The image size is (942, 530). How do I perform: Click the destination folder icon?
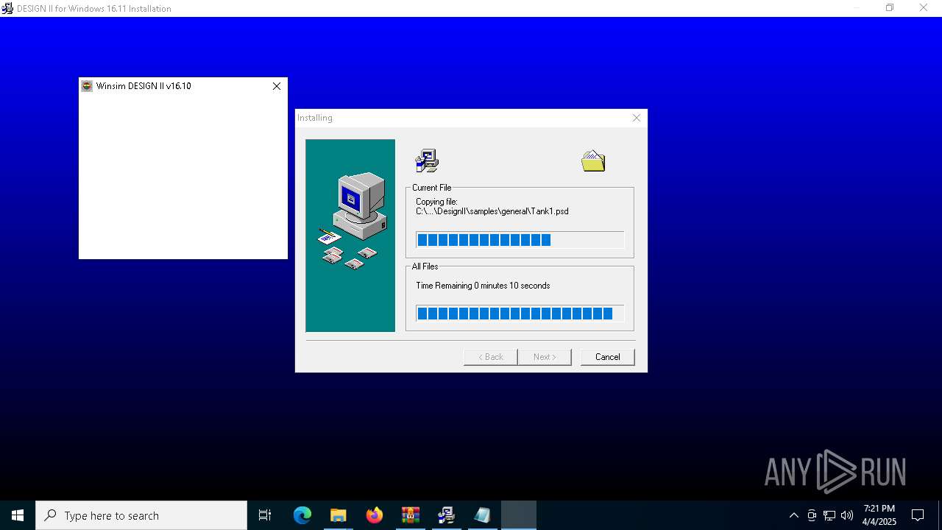[x=593, y=160]
